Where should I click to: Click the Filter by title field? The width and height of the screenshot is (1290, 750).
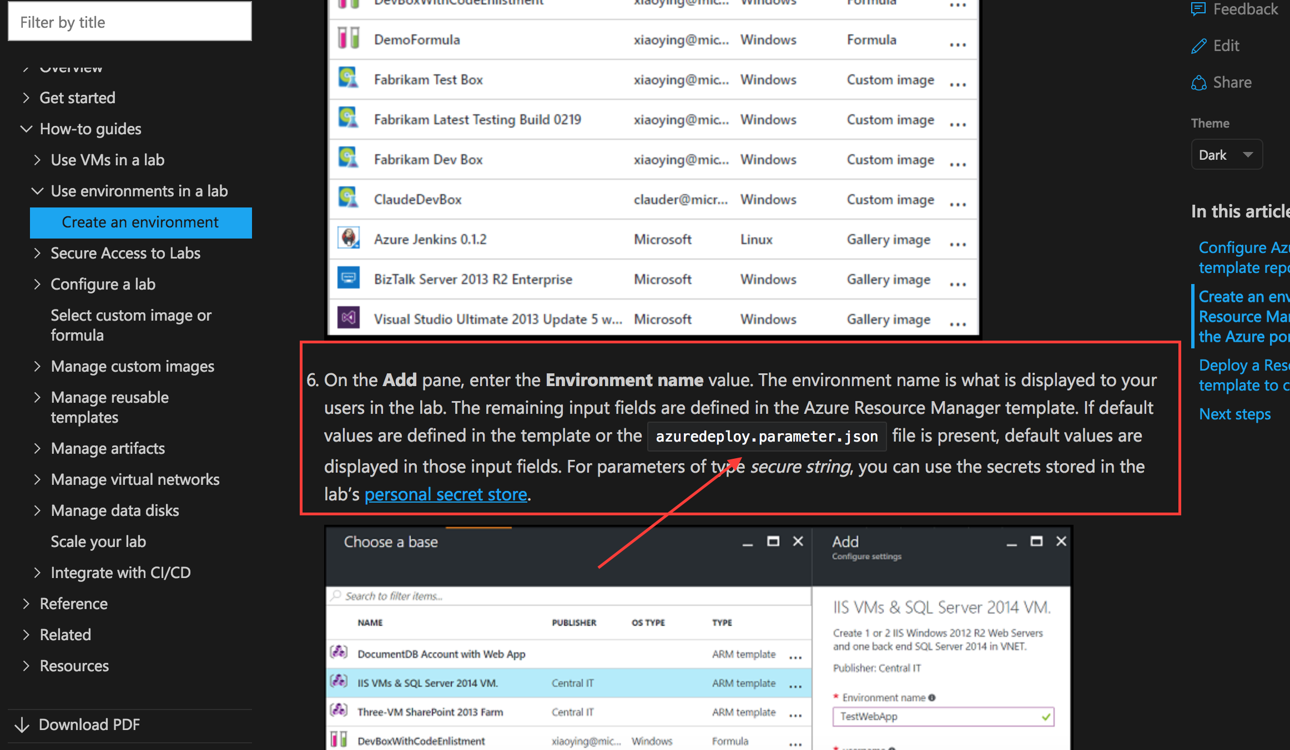point(130,22)
